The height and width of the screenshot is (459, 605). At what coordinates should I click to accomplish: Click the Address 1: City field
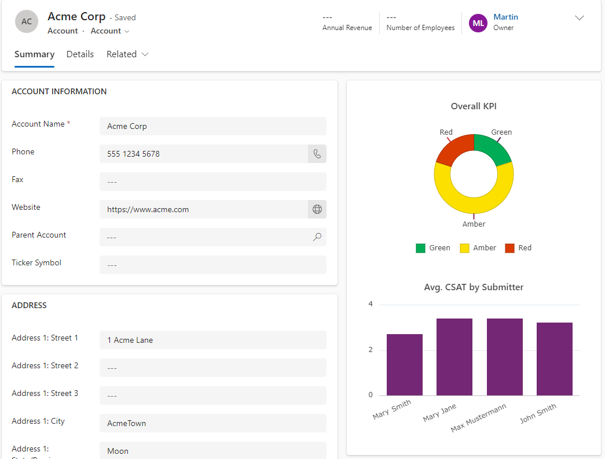(213, 423)
